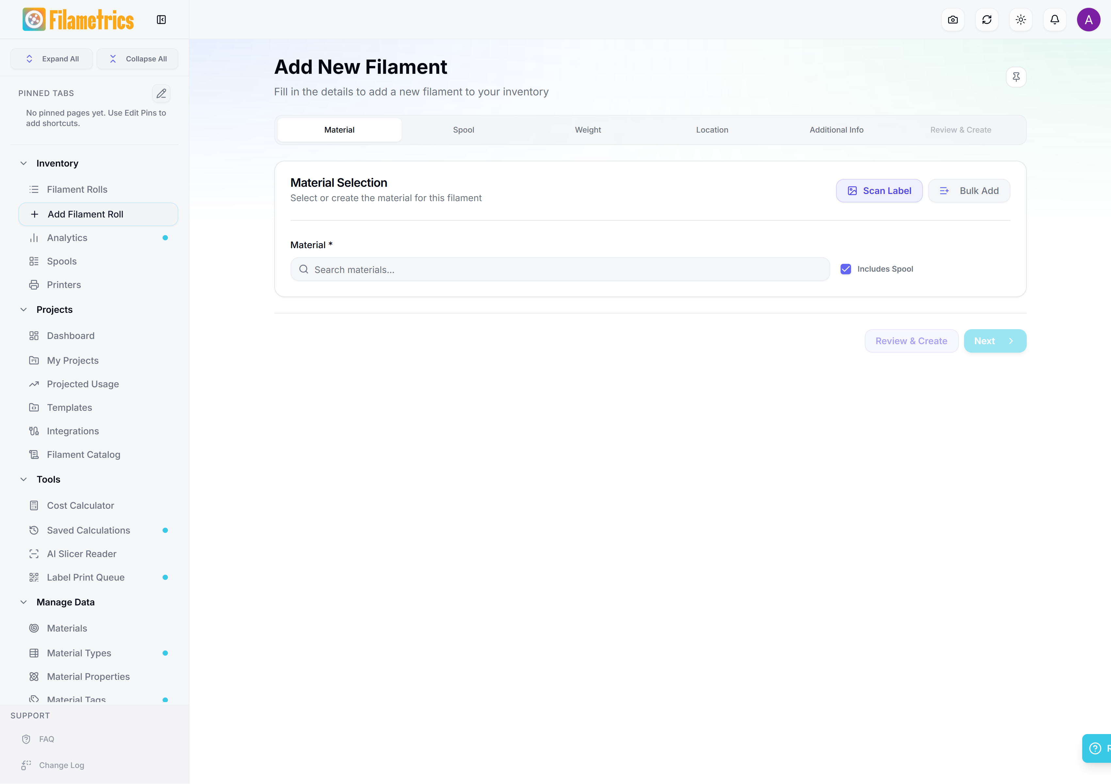Screen dimensions: 1111x784
Task: Collapse the sidebar panel toggle icon
Action: coord(161,19)
